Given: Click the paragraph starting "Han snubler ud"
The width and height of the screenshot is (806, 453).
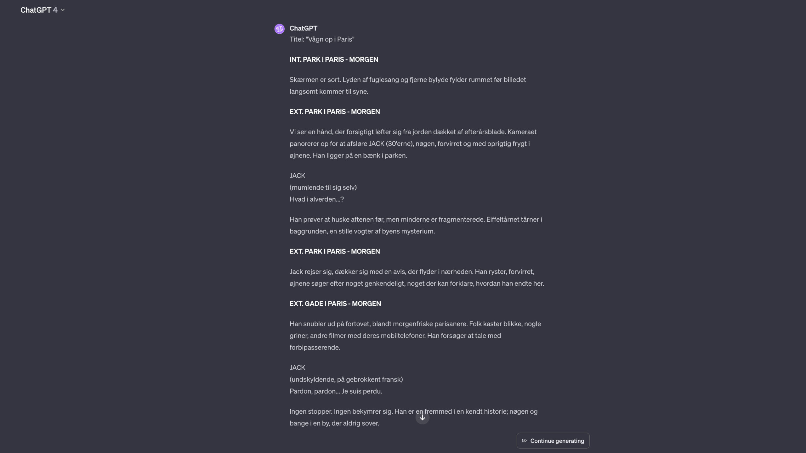Looking at the screenshot, I should click(415, 336).
